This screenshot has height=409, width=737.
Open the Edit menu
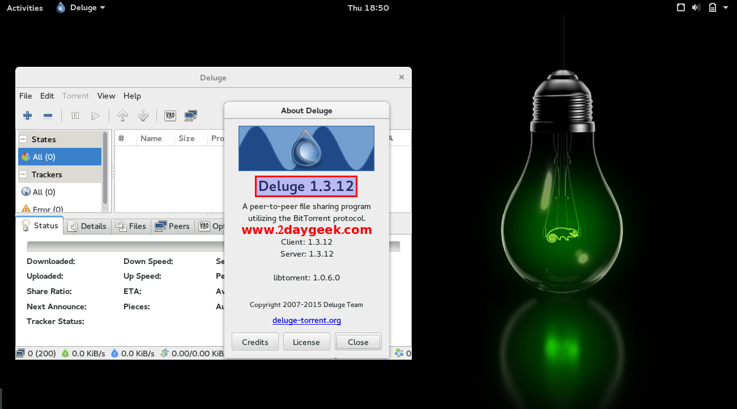pyautogui.click(x=47, y=96)
